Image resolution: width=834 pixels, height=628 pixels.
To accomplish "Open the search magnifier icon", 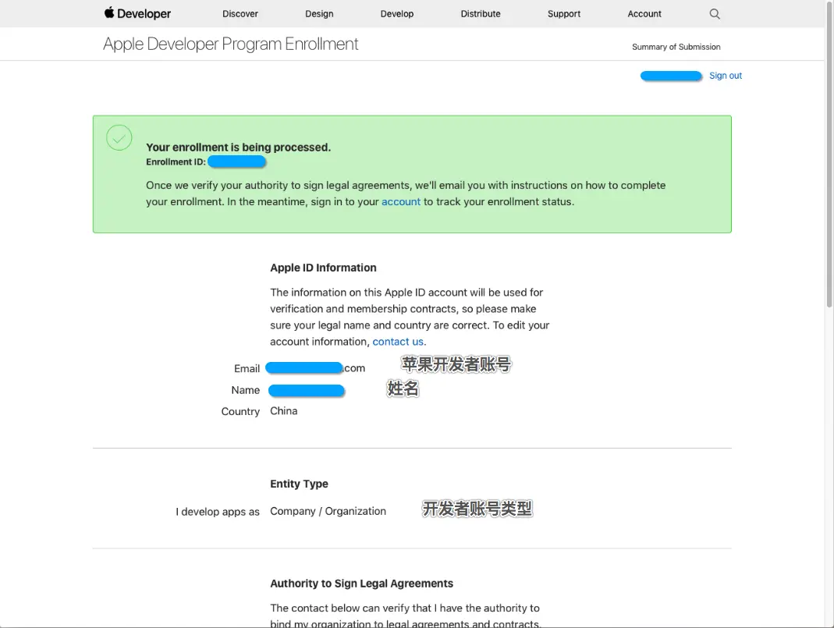I will [715, 14].
